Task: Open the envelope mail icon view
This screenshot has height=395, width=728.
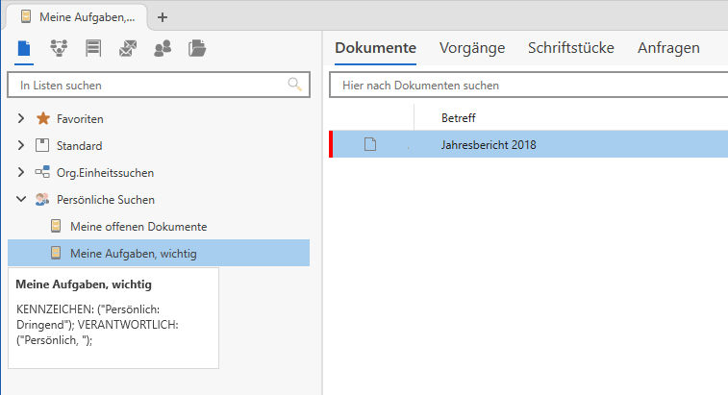Action: (128, 48)
